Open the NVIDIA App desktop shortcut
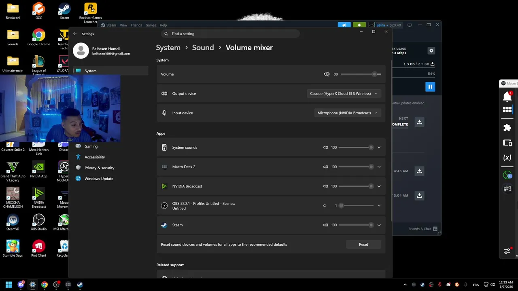518x291 pixels. tap(39, 169)
